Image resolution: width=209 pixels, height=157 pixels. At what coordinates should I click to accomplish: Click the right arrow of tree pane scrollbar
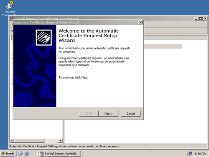(60, 141)
